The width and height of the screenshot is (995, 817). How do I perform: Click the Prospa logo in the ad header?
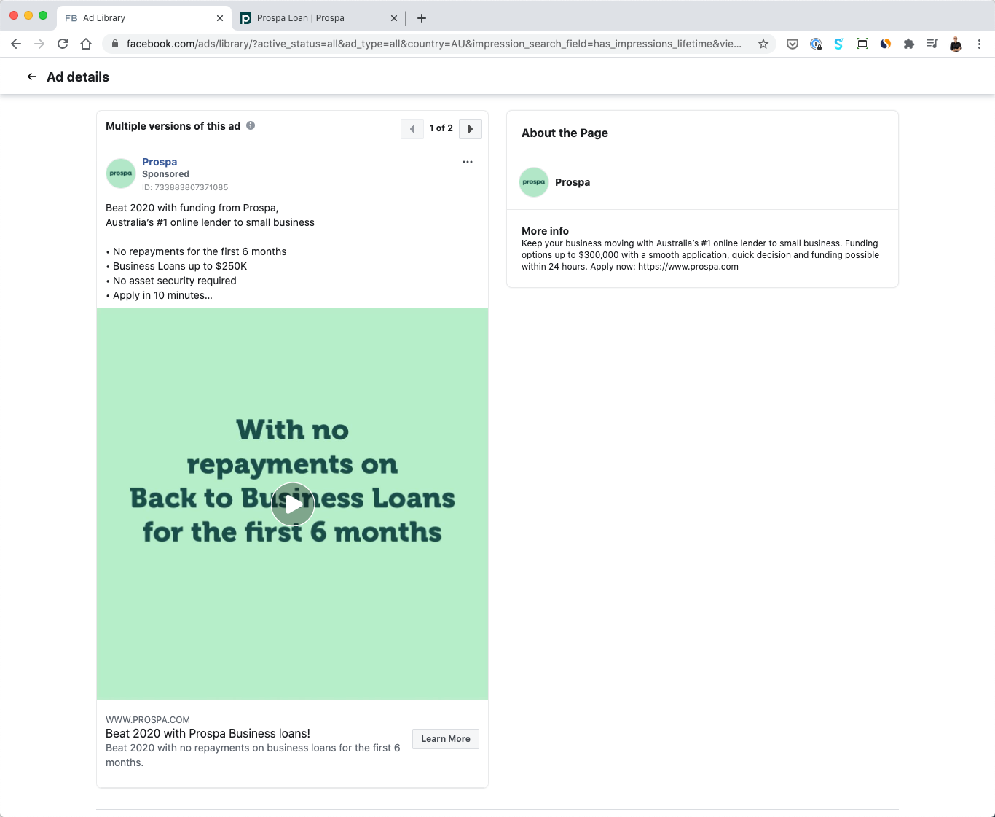point(121,173)
